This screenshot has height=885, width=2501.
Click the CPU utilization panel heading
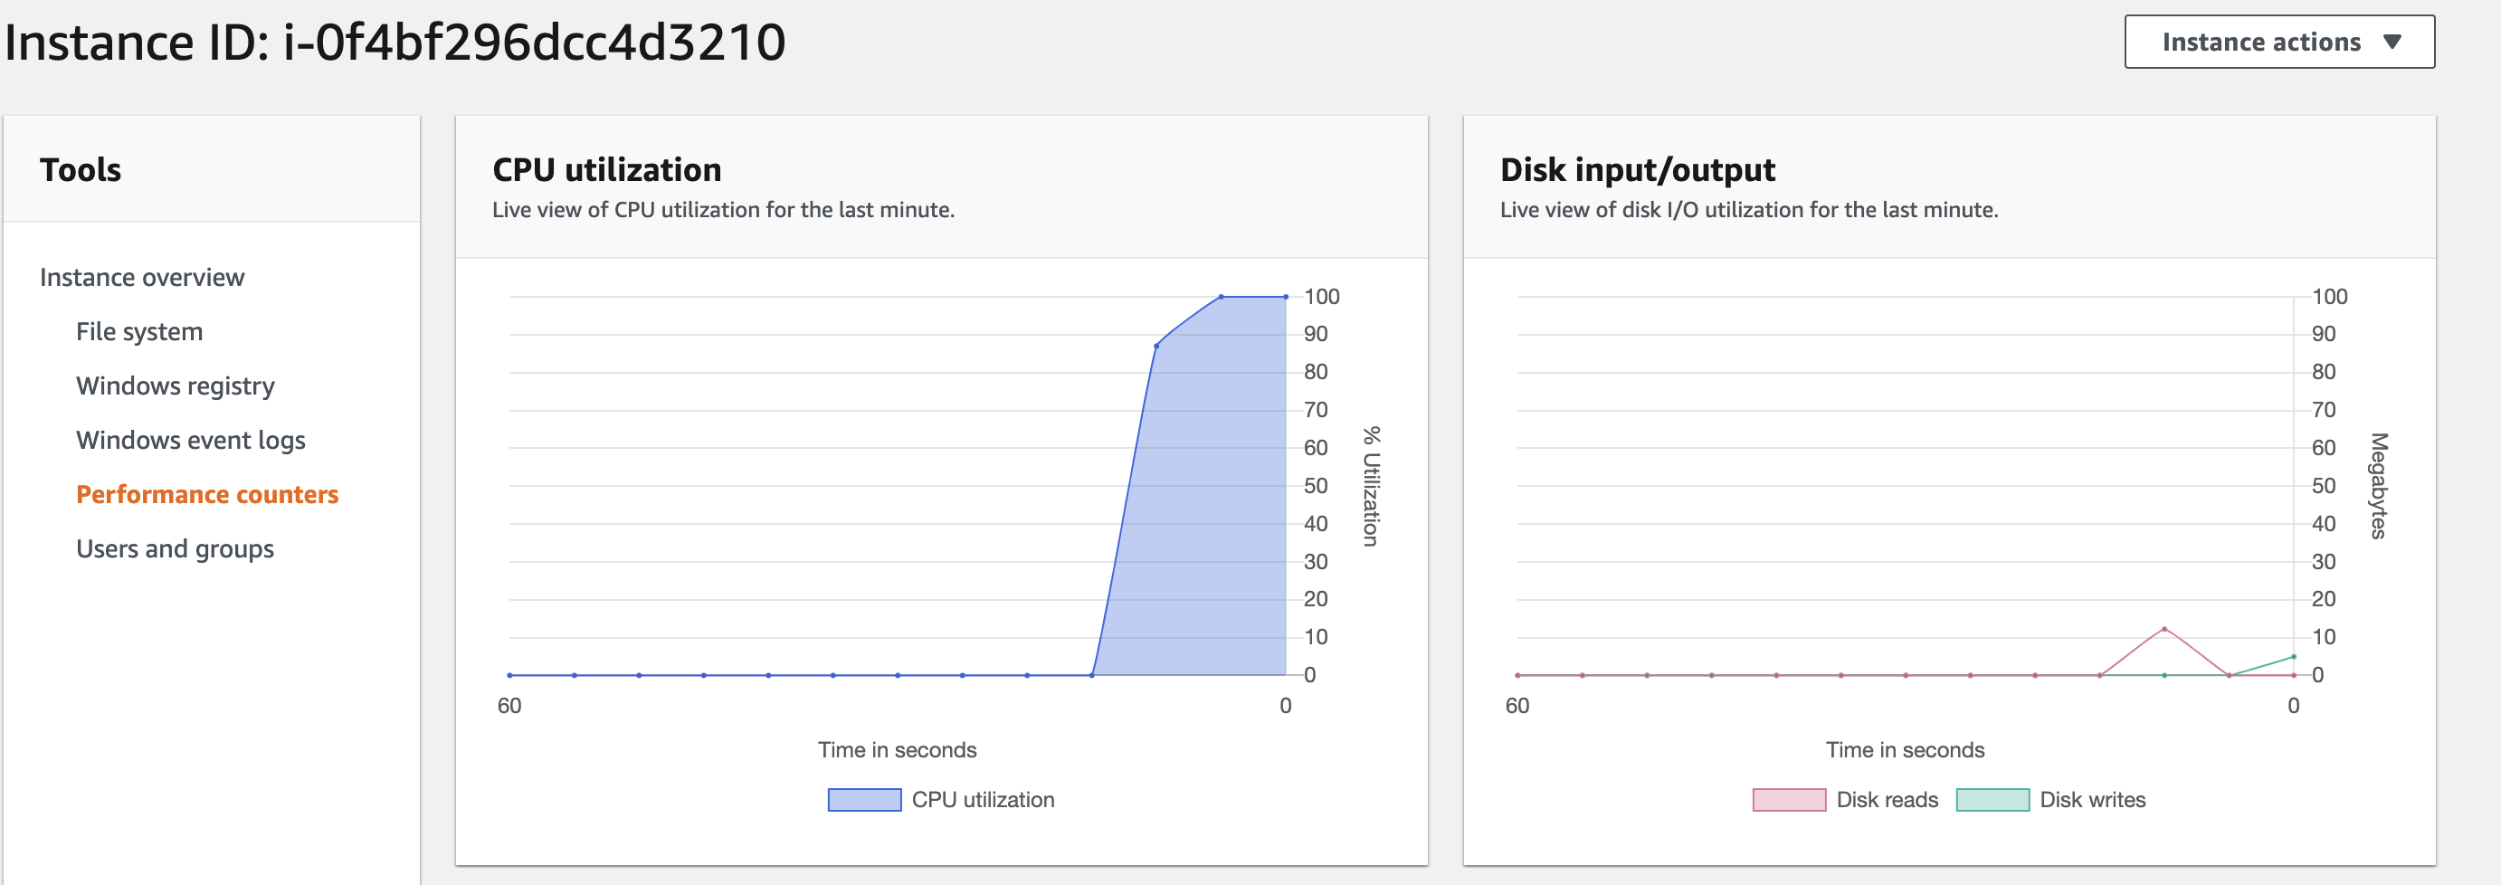pos(607,170)
